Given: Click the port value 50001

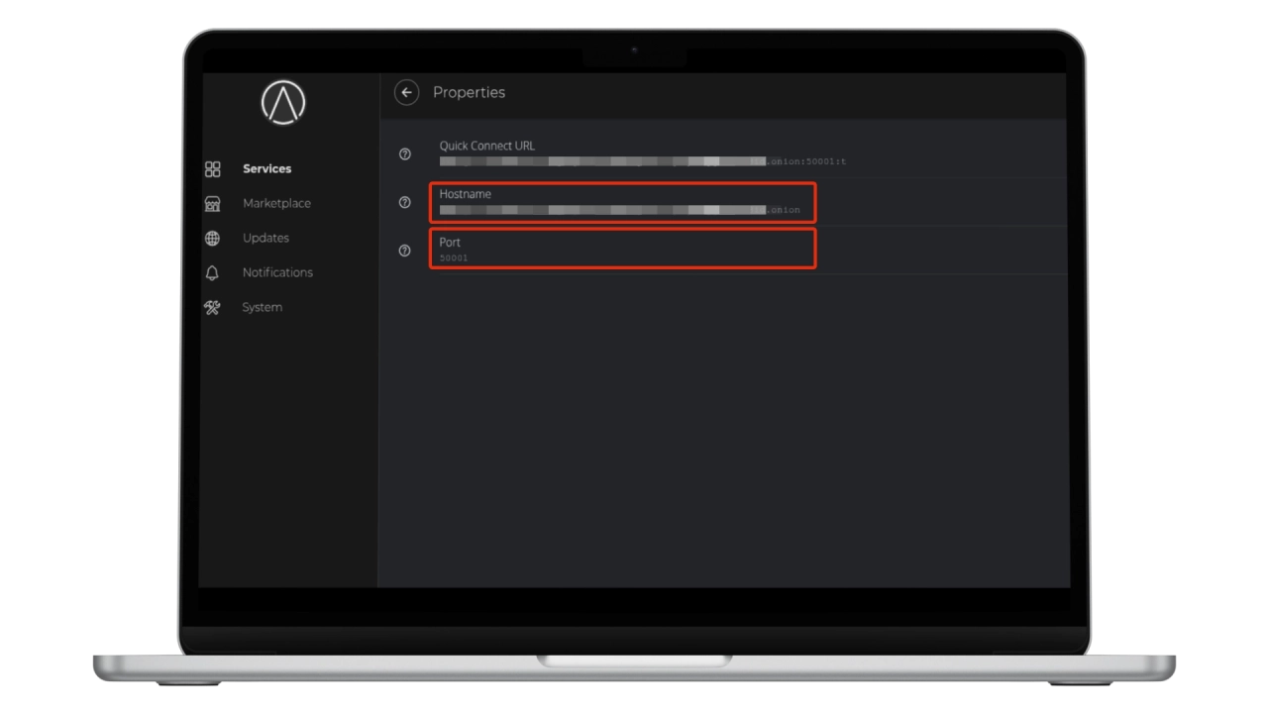Looking at the screenshot, I should pyautogui.click(x=454, y=258).
